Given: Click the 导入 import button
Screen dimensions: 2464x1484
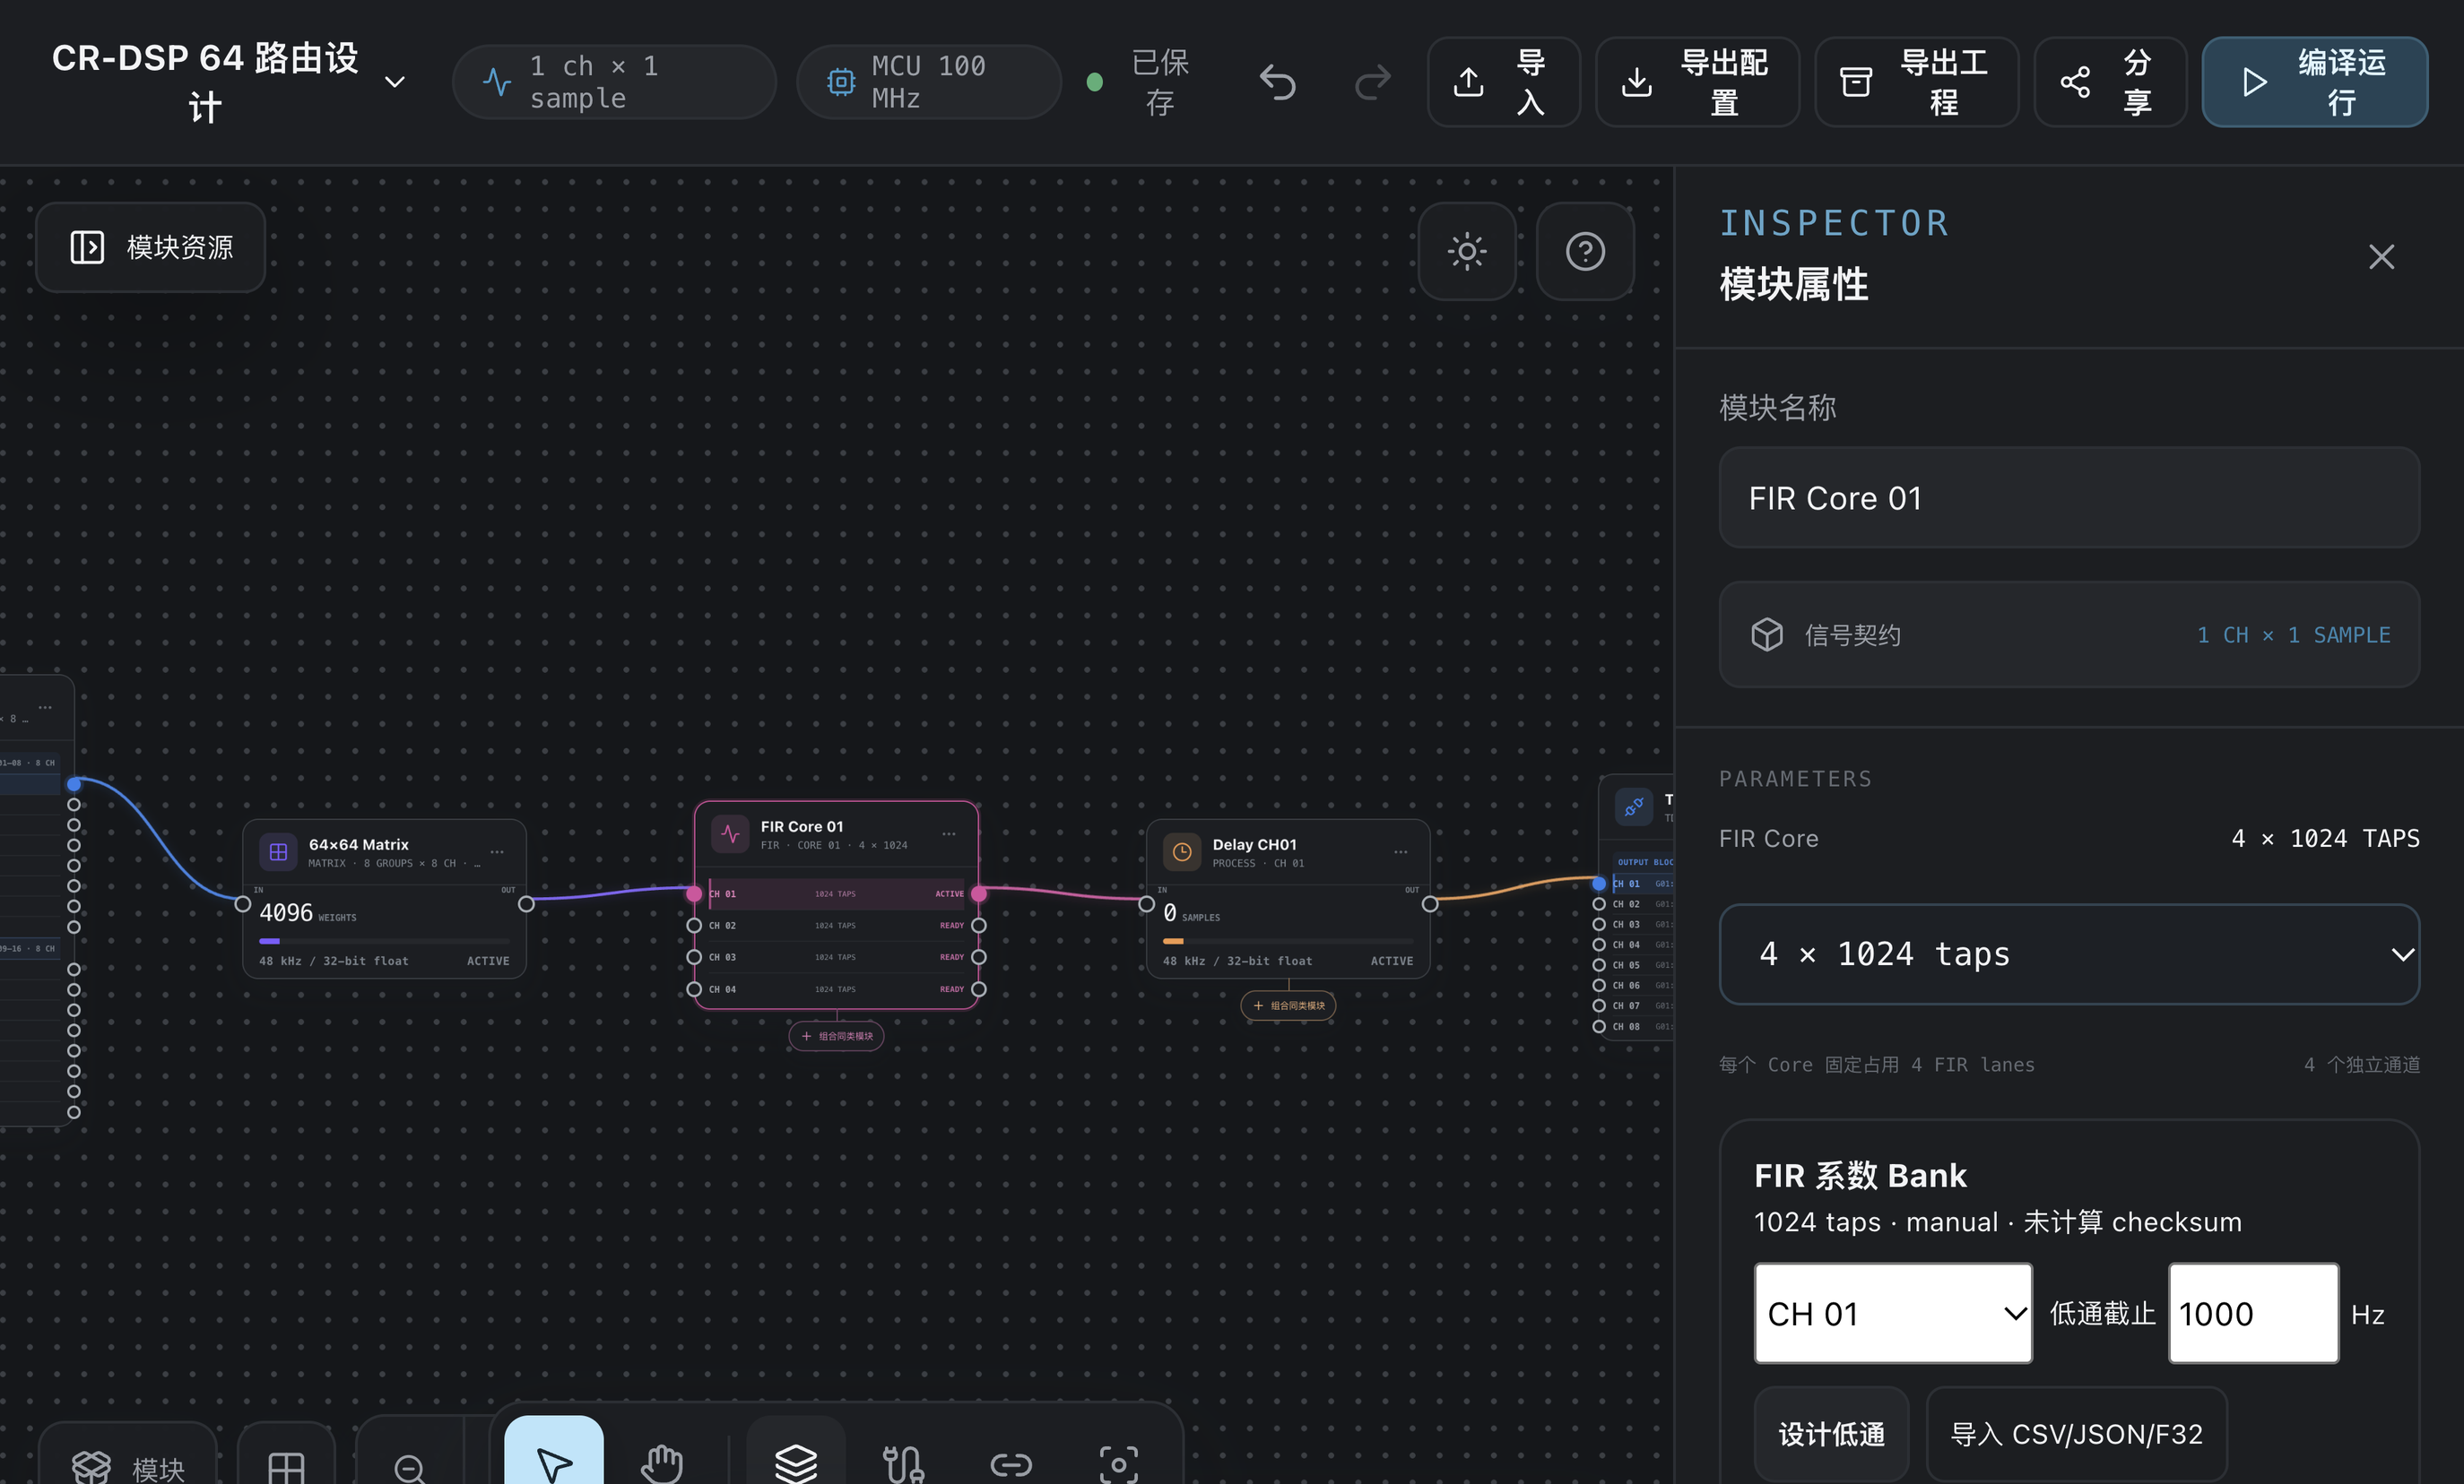Looking at the screenshot, I should (x=1503, y=82).
